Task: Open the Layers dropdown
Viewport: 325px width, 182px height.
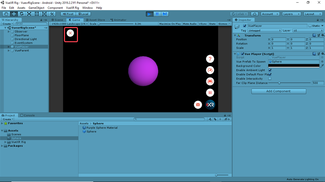Action: click(x=291, y=14)
